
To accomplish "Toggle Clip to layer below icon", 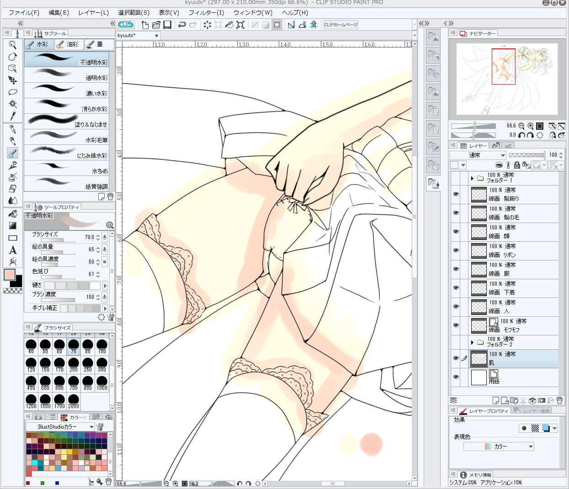I will (x=499, y=165).
